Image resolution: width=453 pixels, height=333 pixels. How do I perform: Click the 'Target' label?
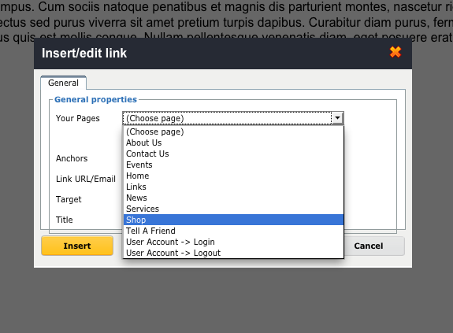pos(69,199)
